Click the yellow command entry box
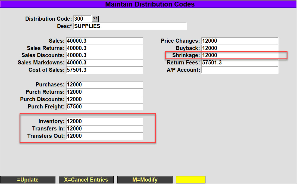The width and height of the screenshot is (297, 184). pos(190,180)
